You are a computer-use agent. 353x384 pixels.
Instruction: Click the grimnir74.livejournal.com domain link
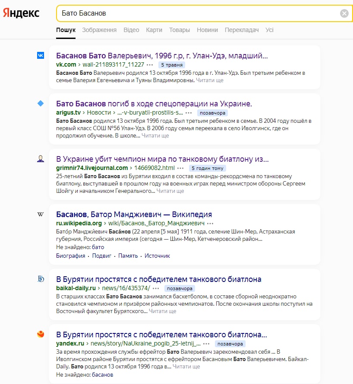(x=92, y=168)
